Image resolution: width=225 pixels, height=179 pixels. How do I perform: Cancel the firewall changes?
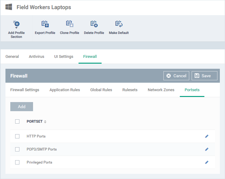click(176, 76)
